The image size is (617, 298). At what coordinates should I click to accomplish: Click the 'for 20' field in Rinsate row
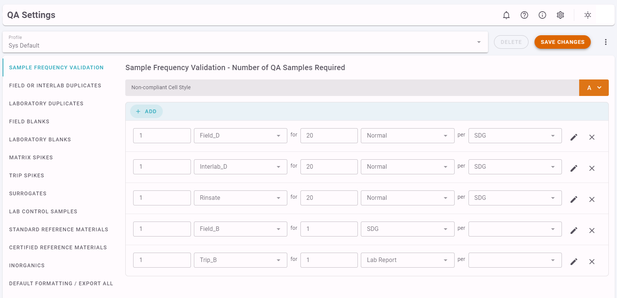tap(329, 198)
